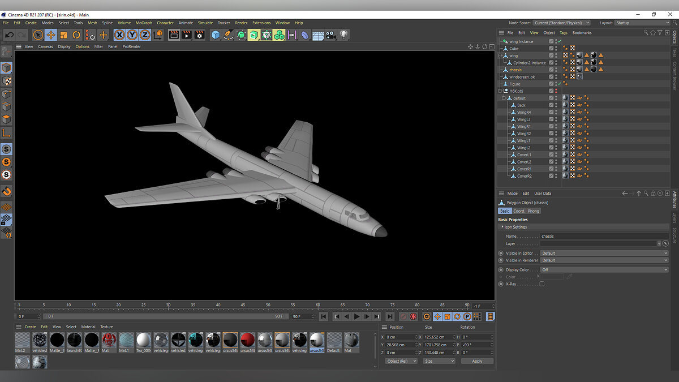
Task: Enable the X-Ray checkbox
Action: 542,284
